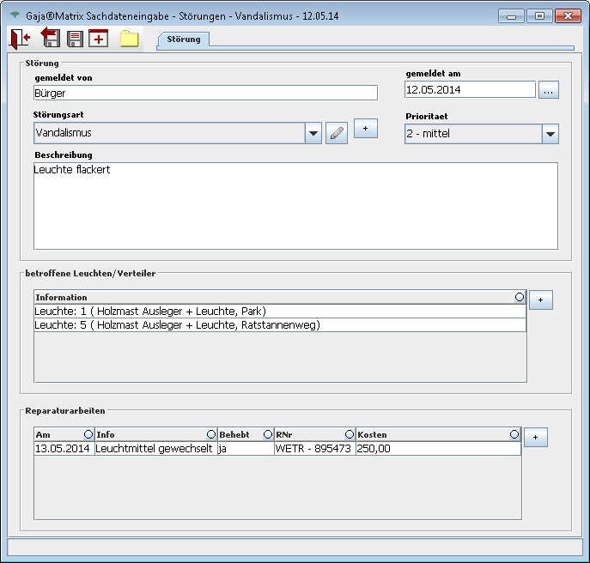Screen dimensions: 590x563
Task: Click the new record icon with red plus
Action: tap(99, 39)
